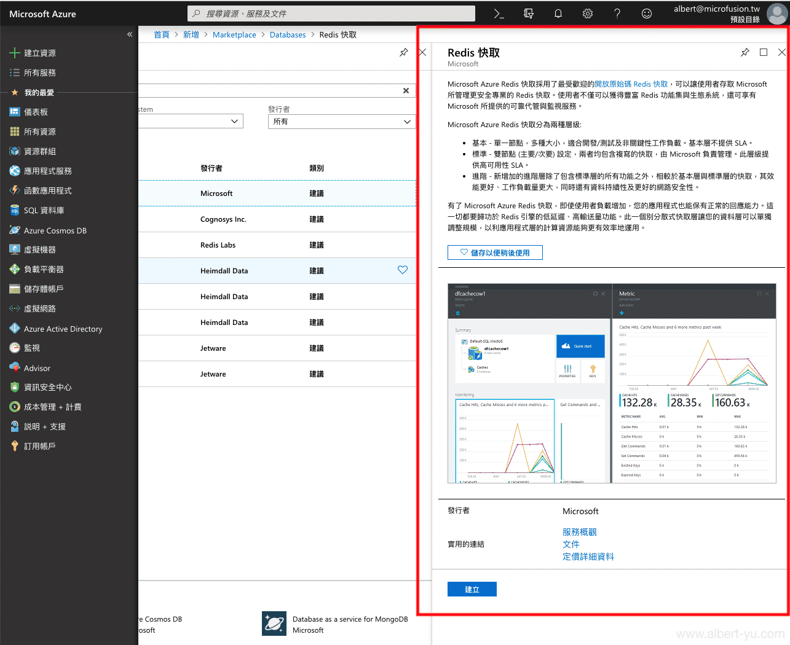Screen dimensions: 790x645
Task: Open the feedback smiley icon
Action: (x=647, y=14)
